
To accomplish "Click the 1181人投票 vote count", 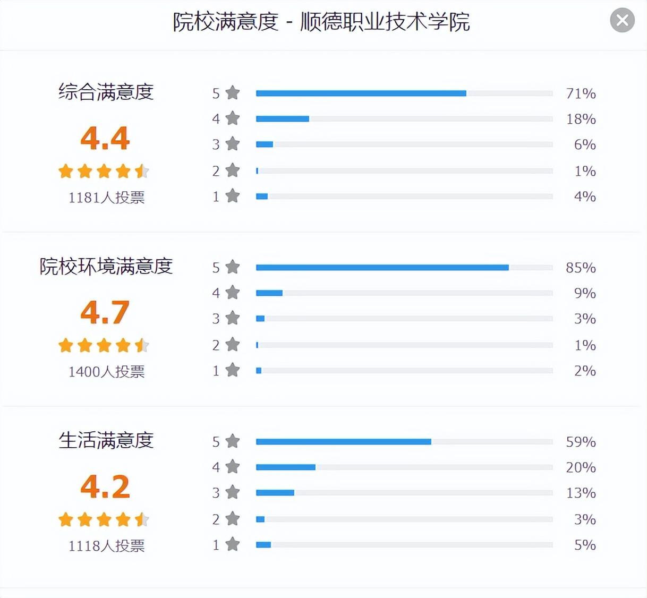I will (x=106, y=198).
